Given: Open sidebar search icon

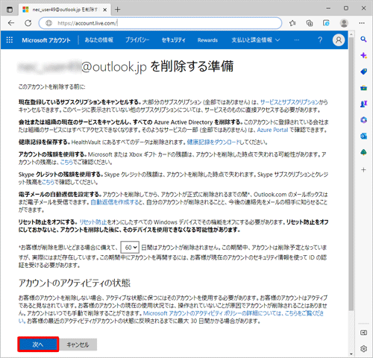Looking at the screenshot, I should (363, 40).
